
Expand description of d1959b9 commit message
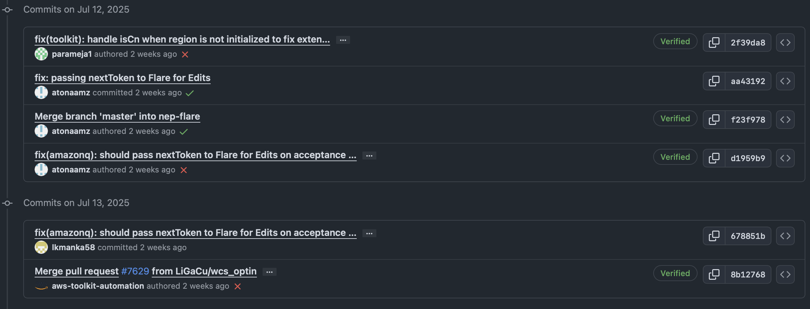pos(369,155)
